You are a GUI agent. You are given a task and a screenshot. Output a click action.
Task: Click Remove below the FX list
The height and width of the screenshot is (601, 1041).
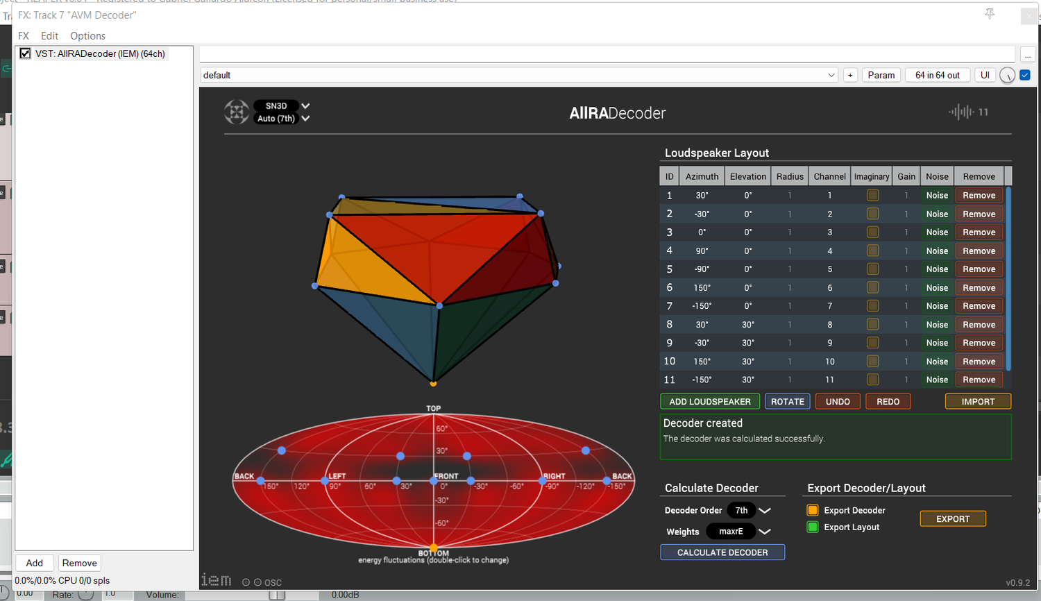pos(80,563)
